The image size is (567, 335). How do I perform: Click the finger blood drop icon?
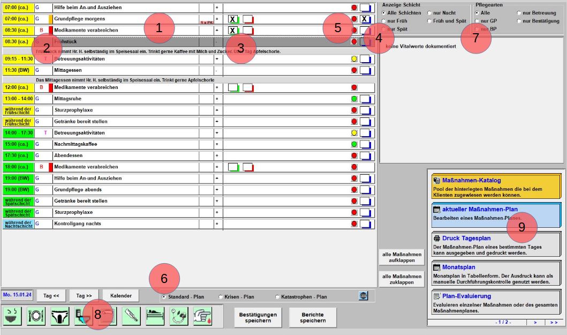[x=203, y=316]
